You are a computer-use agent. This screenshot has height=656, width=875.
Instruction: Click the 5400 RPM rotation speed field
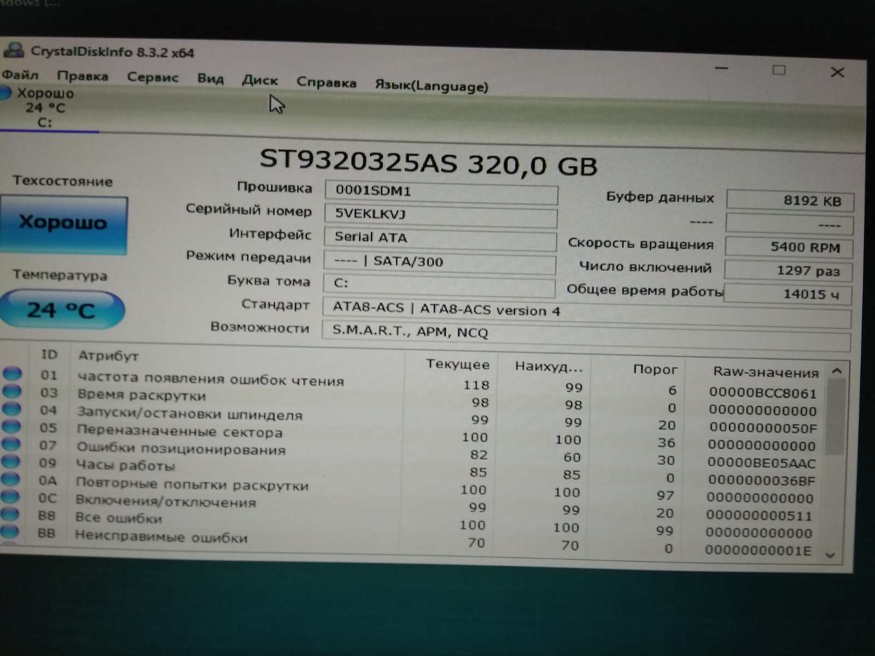[789, 247]
